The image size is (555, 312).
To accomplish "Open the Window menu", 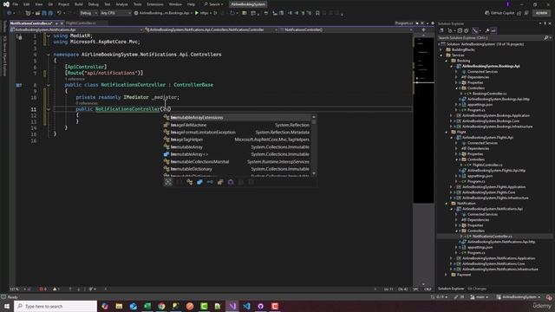I will pos(175,4).
